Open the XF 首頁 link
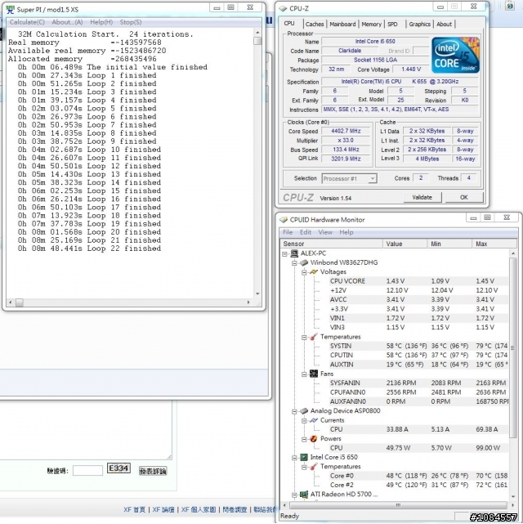This screenshot has width=523, height=524. click(135, 509)
